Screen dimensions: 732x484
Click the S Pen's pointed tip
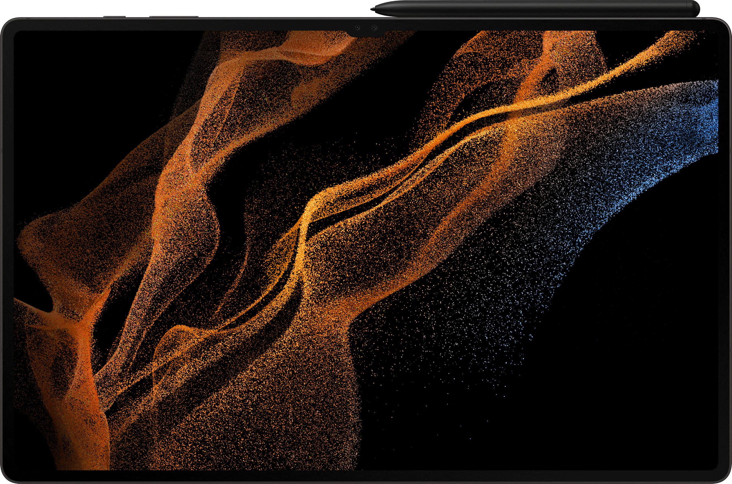372,9
